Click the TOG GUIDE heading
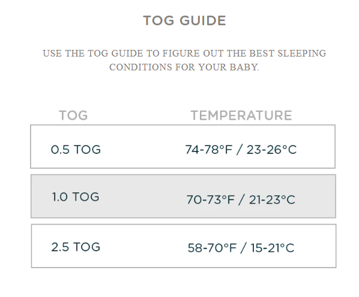359x297 pixels. pos(184,20)
